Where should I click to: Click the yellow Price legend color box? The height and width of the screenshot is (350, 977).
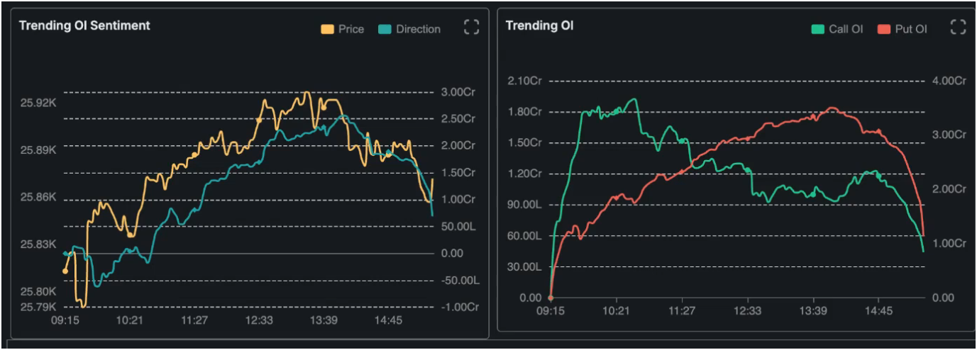coord(327,29)
